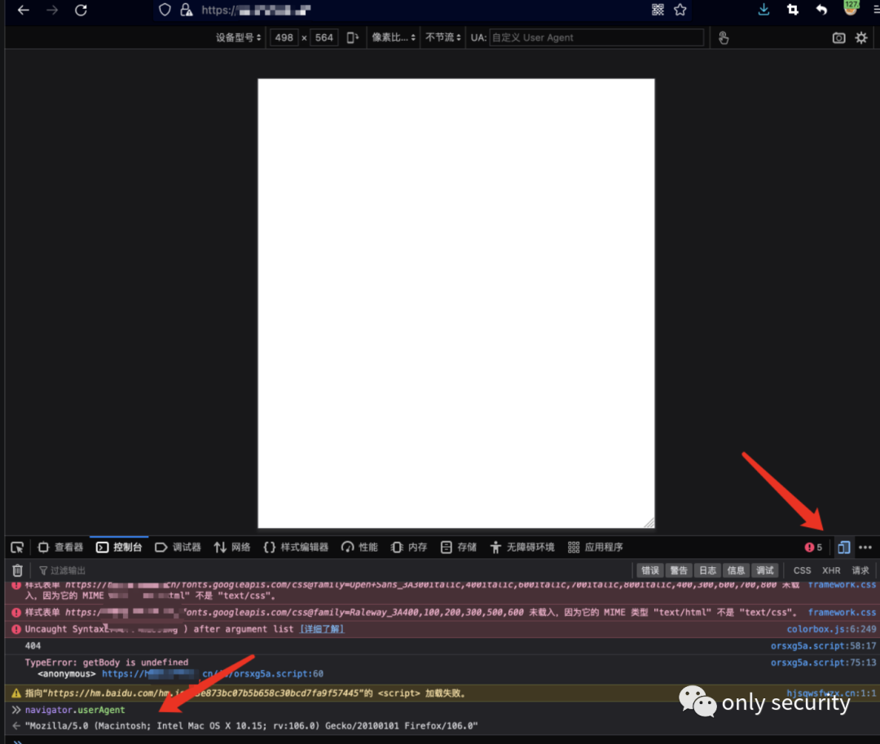880x744 pixels.
Task: Click the custom User Agent input field
Action: coord(596,37)
